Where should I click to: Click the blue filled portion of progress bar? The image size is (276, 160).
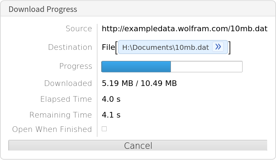pyautogui.click(x=136, y=67)
